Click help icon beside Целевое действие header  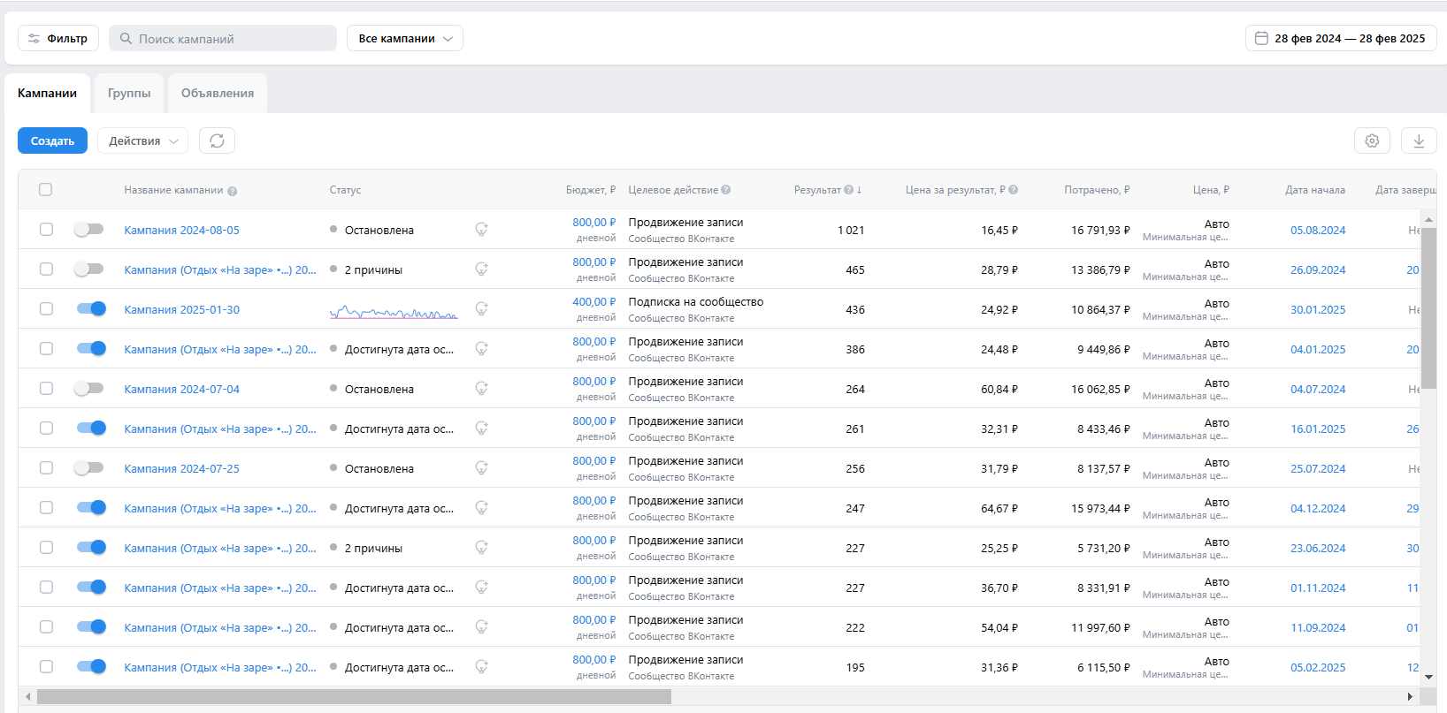click(726, 190)
